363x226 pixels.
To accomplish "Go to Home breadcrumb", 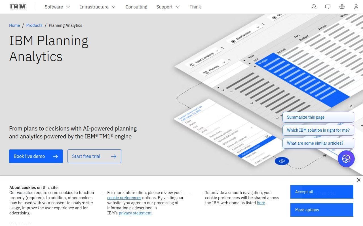I will coord(14,25).
